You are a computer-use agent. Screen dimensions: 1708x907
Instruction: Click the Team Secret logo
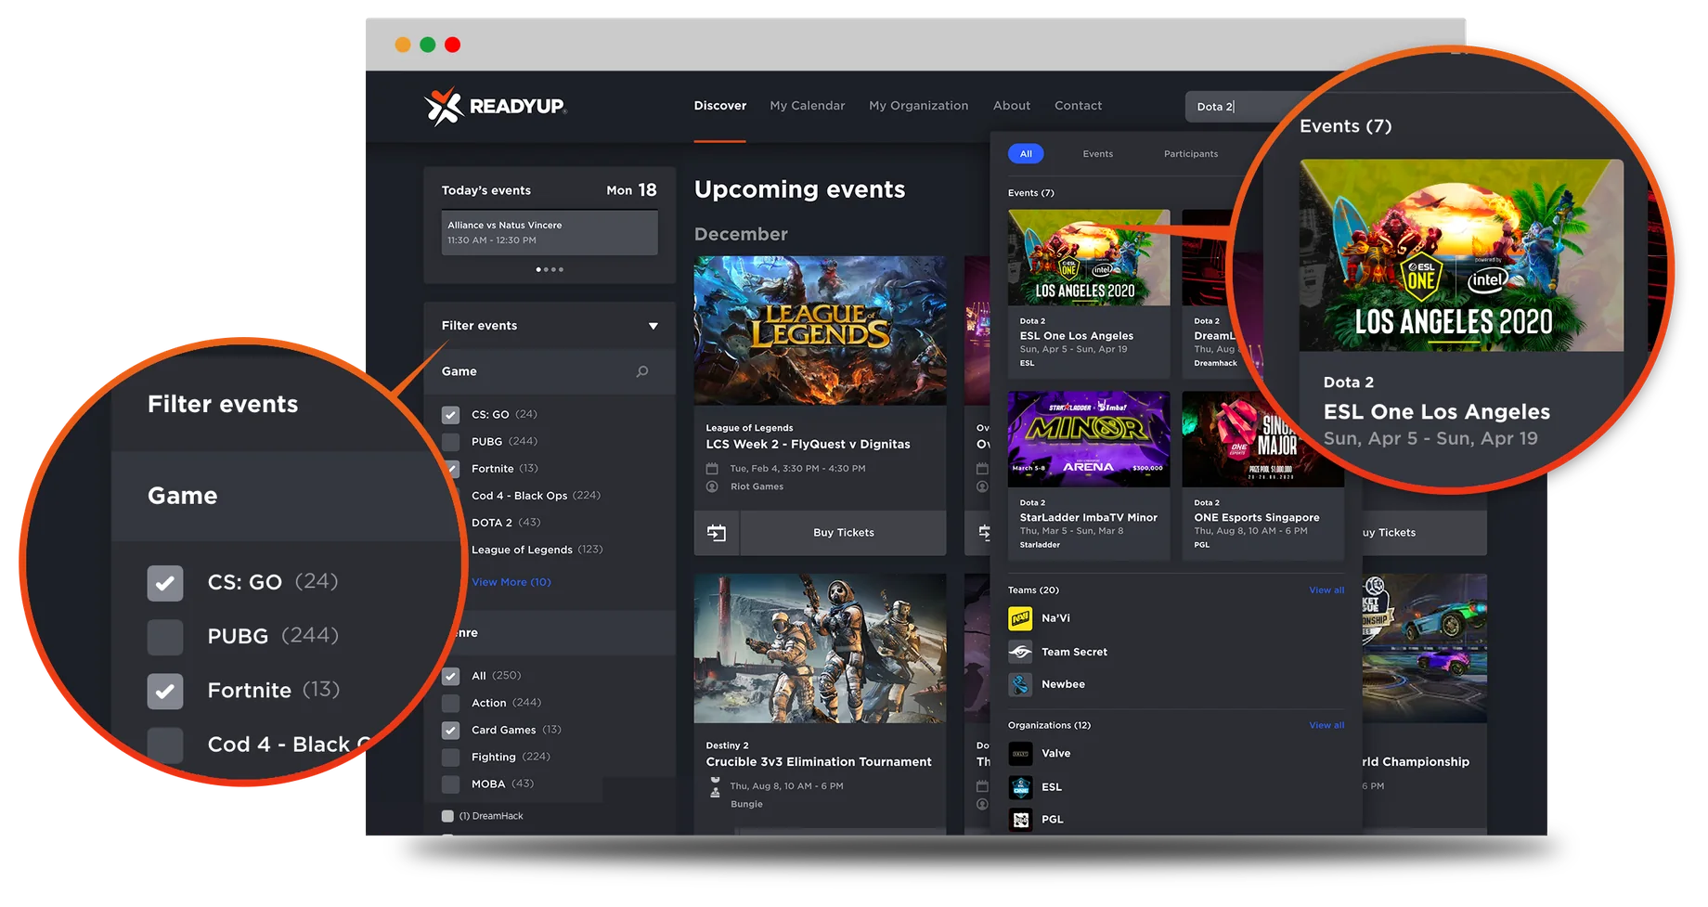tap(1020, 652)
